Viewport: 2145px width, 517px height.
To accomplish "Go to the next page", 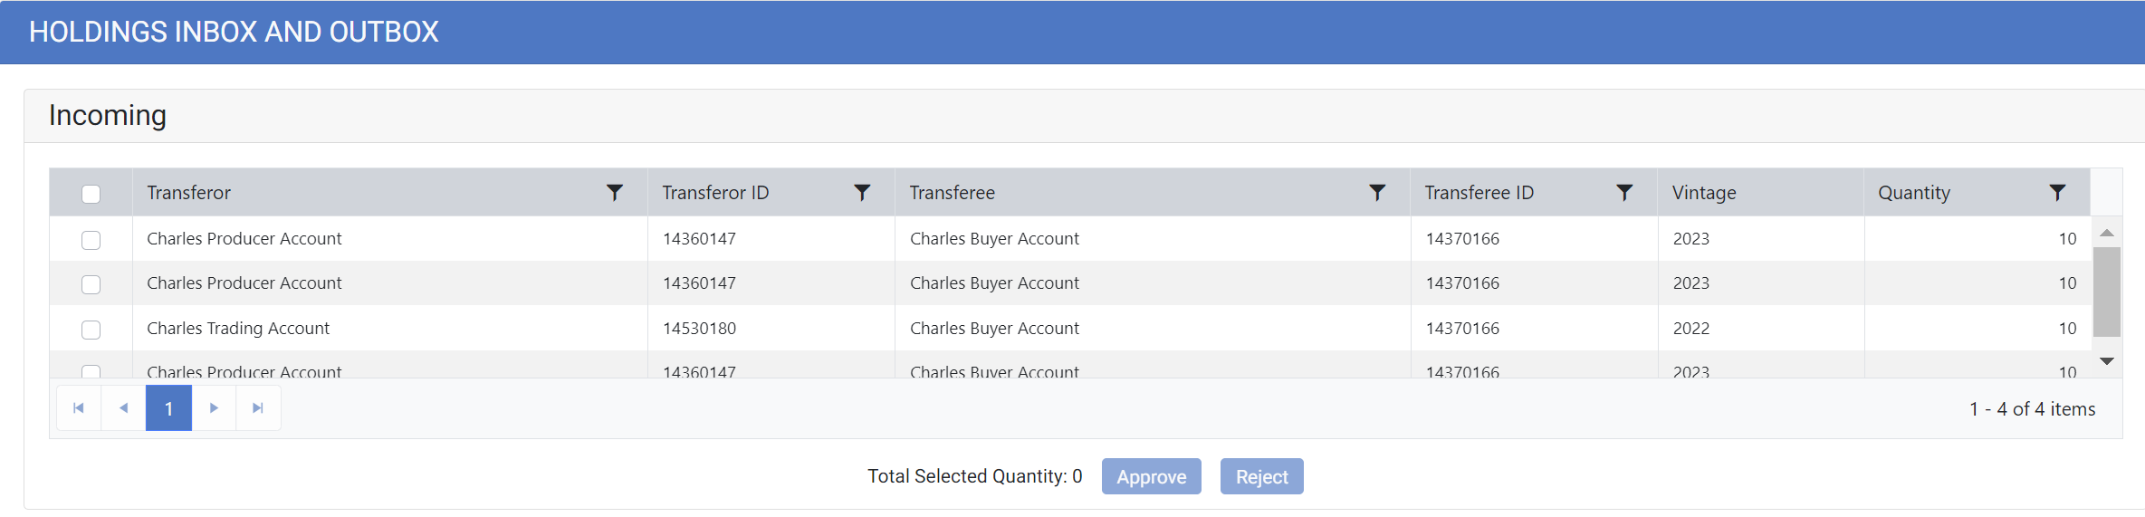I will pos(214,408).
